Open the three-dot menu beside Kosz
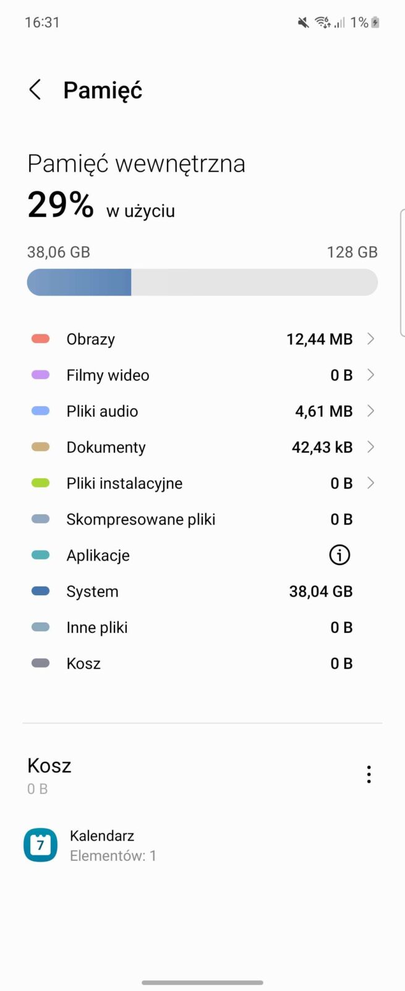The height and width of the screenshot is (991, 405). (x=369, y=774)
